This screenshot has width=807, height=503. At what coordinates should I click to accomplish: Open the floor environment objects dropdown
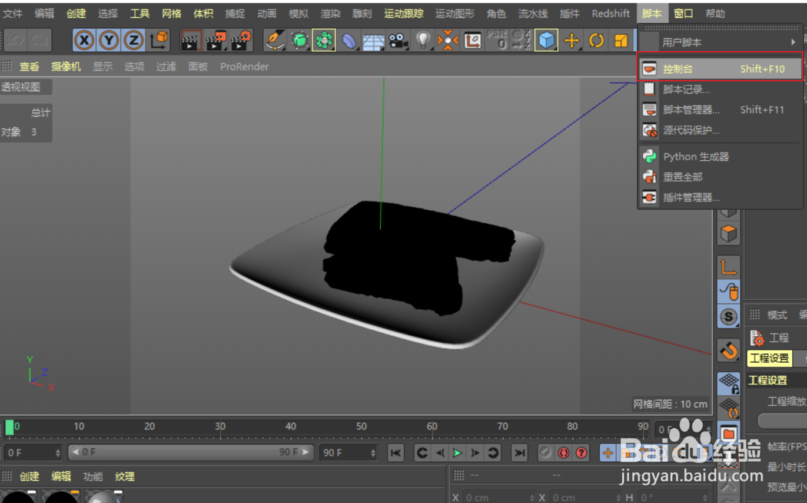(373, 40)
